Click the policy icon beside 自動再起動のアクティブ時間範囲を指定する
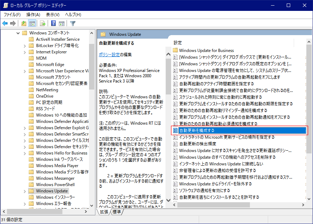This screenshot has height=224, width=313. click(175, 84)
